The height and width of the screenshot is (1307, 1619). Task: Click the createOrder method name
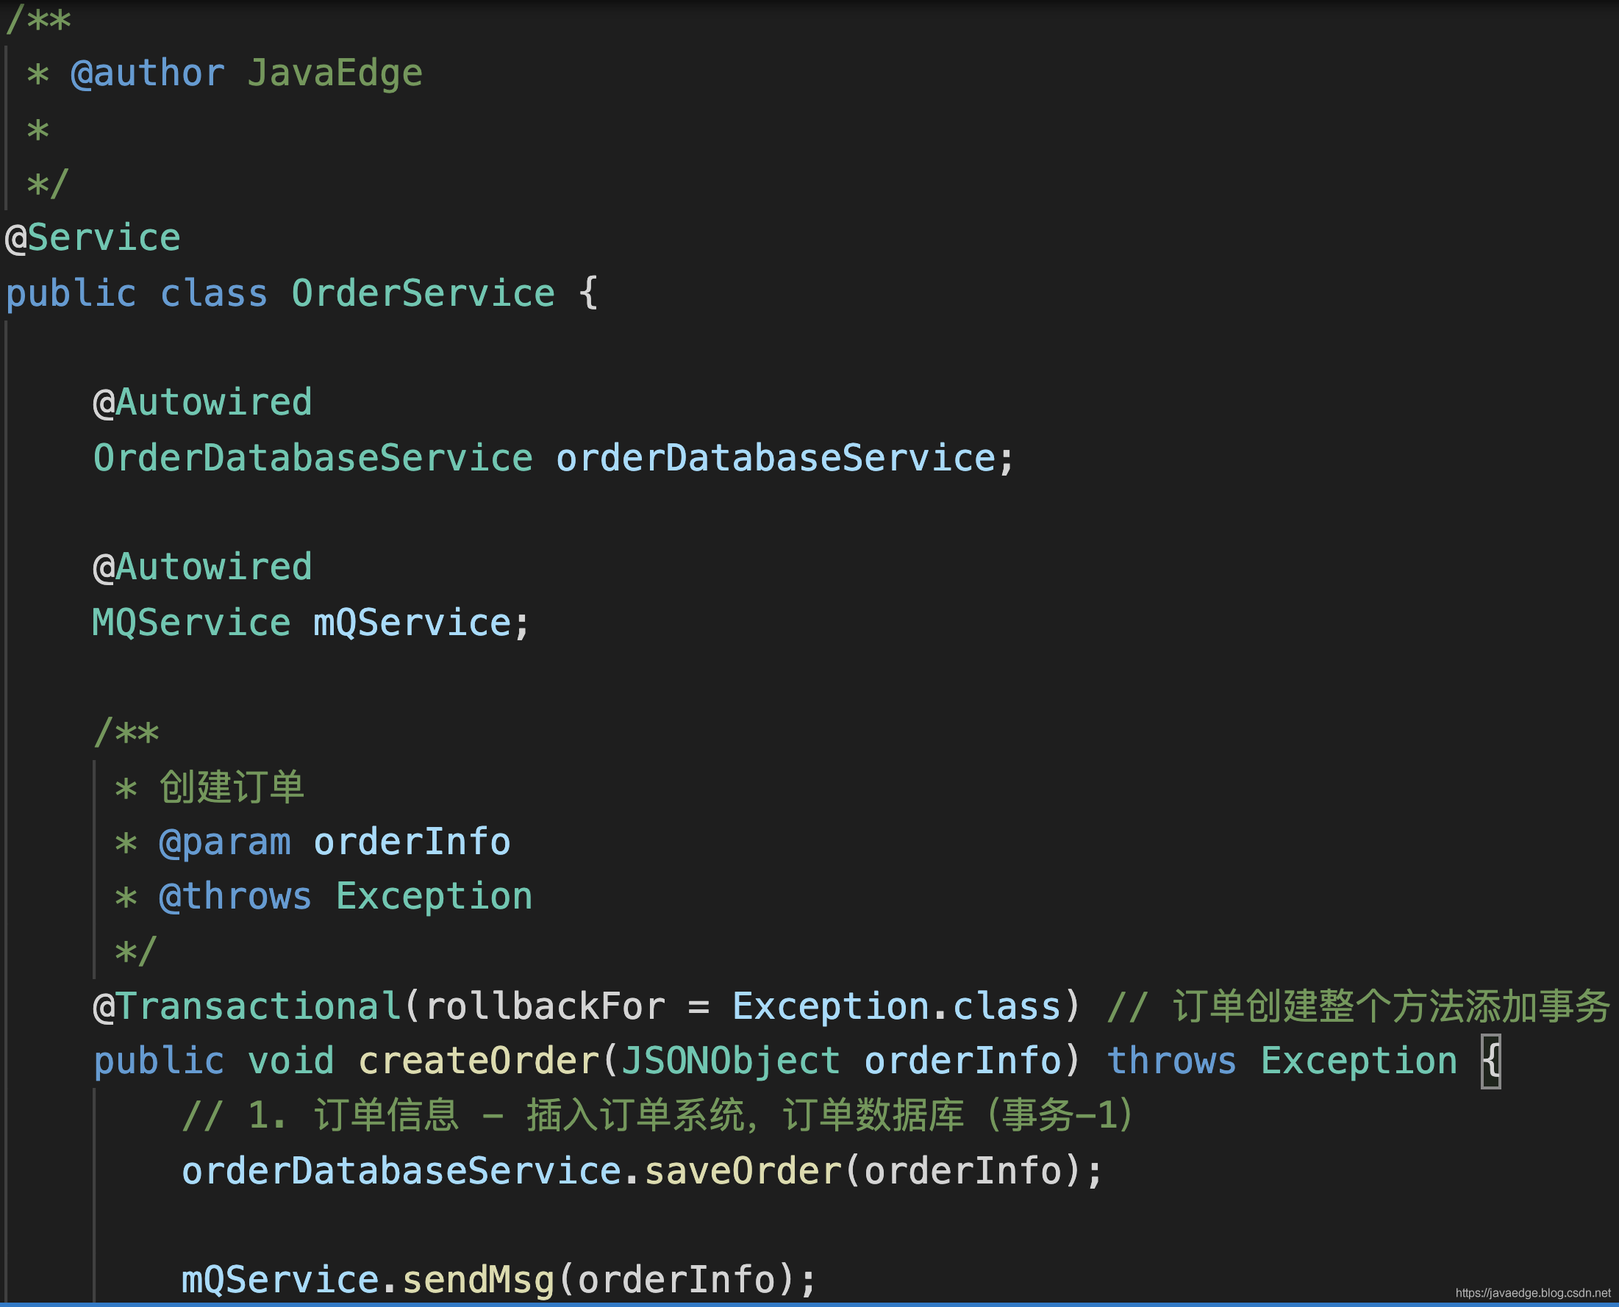click(x=479, y=1061)
